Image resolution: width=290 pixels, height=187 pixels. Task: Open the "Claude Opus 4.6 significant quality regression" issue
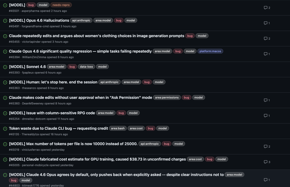(x=80, y=51)
